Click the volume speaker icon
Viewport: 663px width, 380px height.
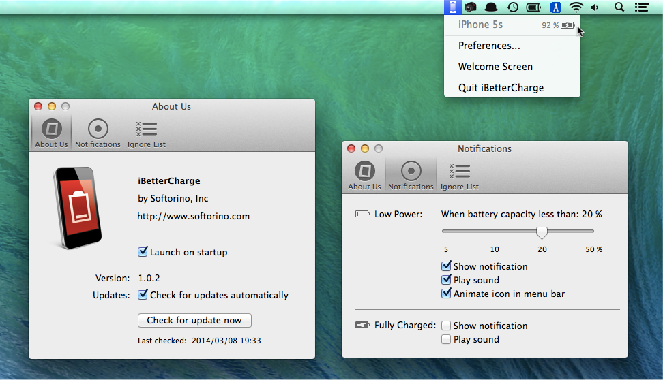tap(595, 7)
